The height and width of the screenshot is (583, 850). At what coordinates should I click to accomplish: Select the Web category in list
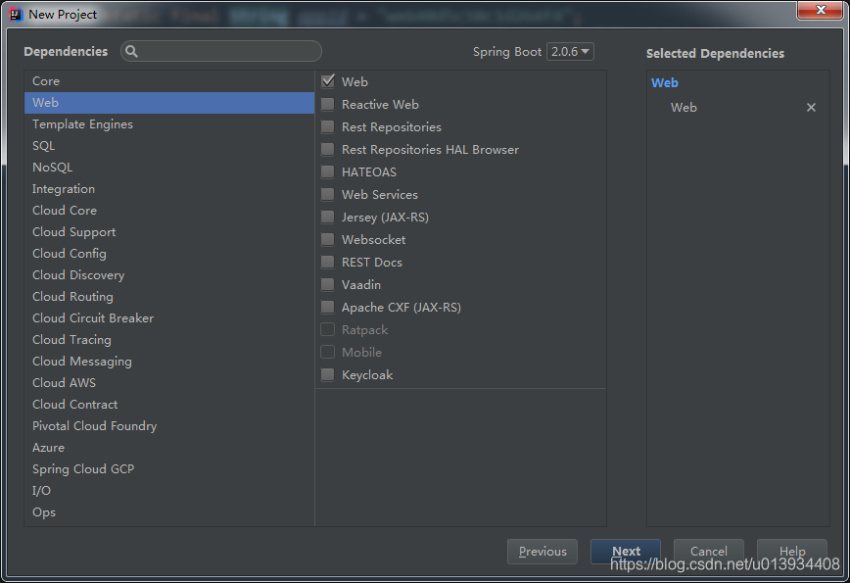pos(169,103)
